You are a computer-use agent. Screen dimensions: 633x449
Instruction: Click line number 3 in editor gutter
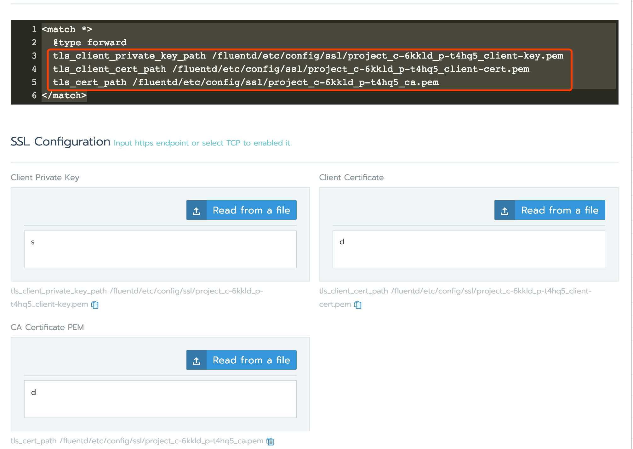point(34,56)
